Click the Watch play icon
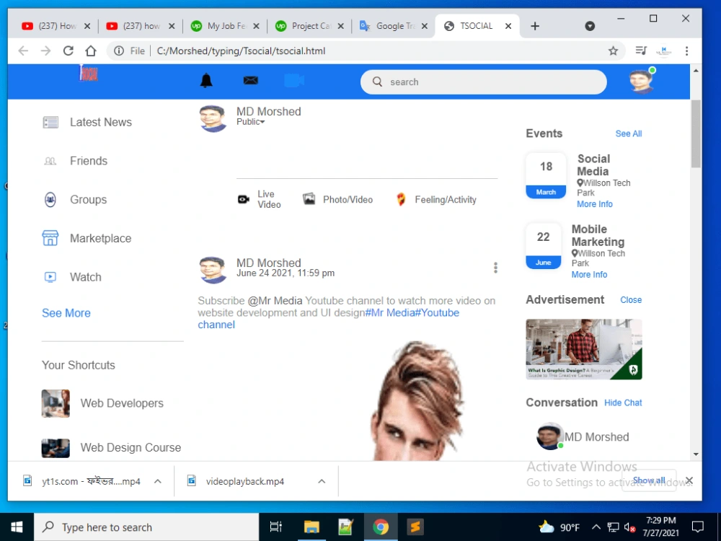Screen dimensions: 721x541 click(50, 277)
